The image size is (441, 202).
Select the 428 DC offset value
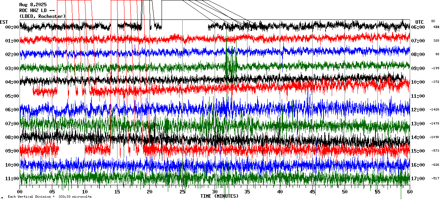[436, 27]
